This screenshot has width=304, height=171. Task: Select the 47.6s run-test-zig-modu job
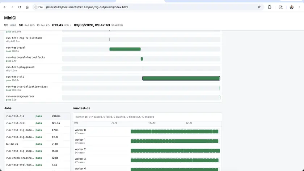(37, 130)
